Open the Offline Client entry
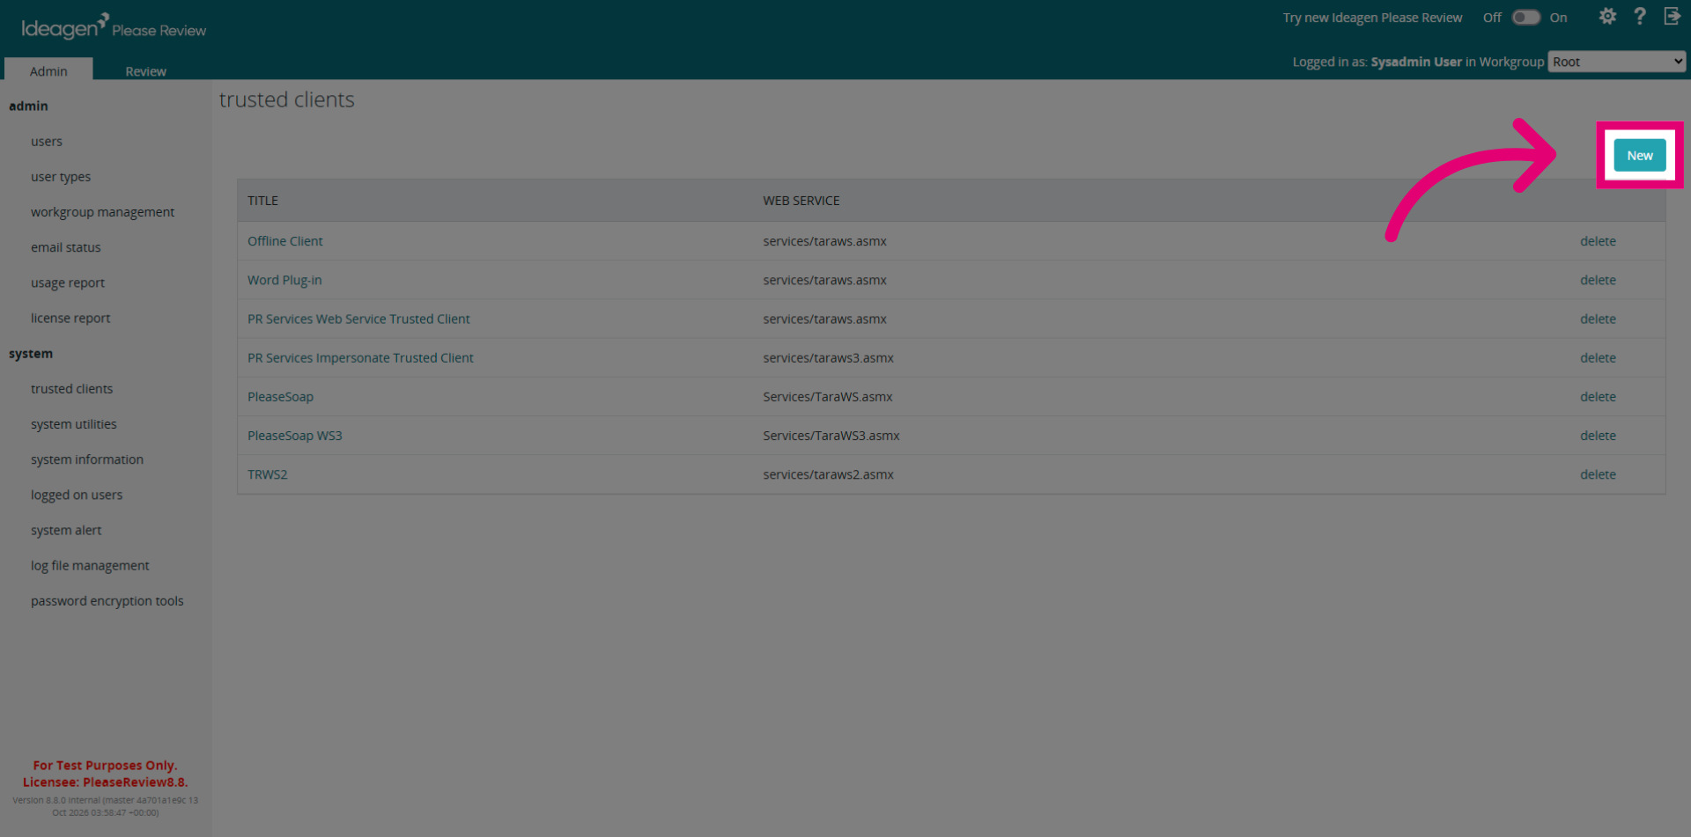 point(284,240)
